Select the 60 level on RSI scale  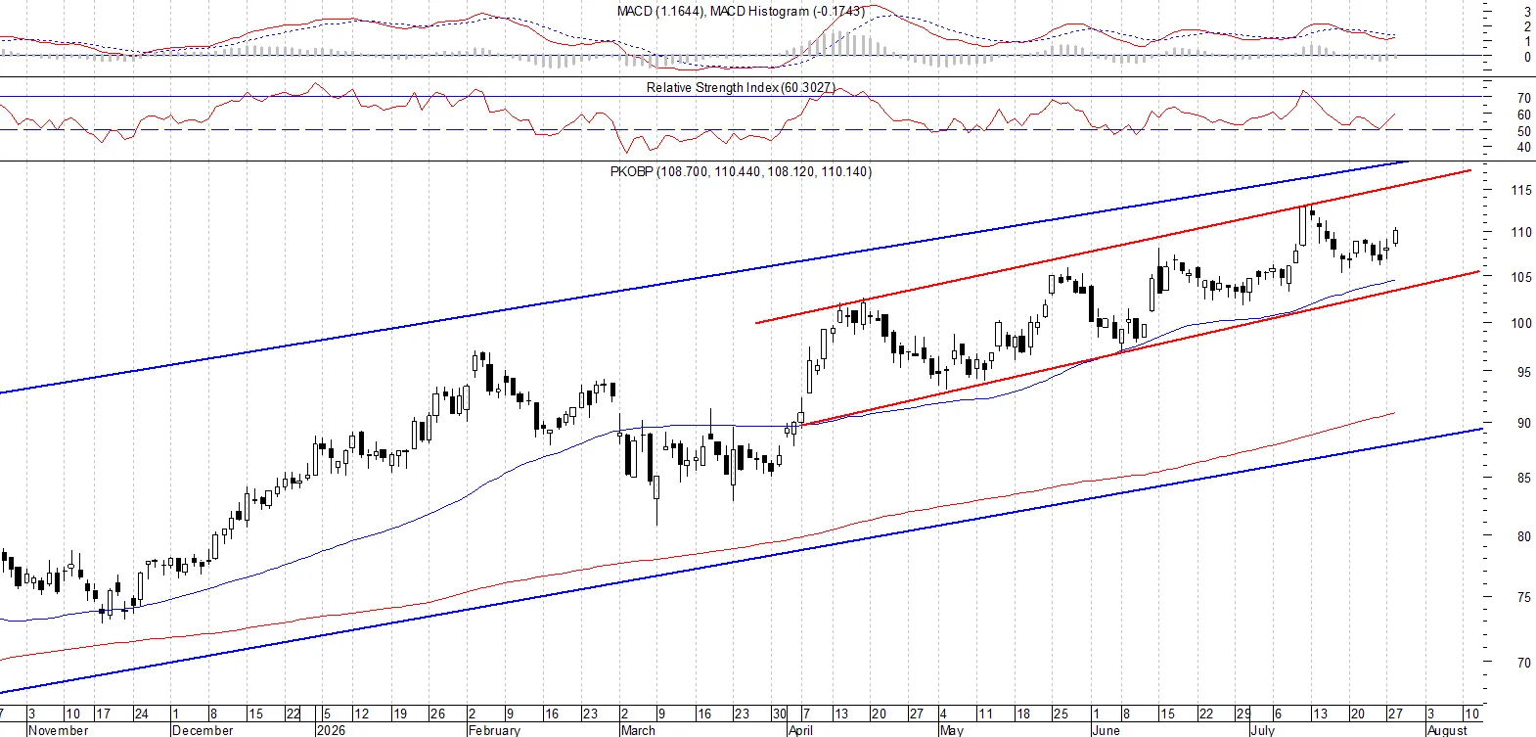[x=1524, y=115]
